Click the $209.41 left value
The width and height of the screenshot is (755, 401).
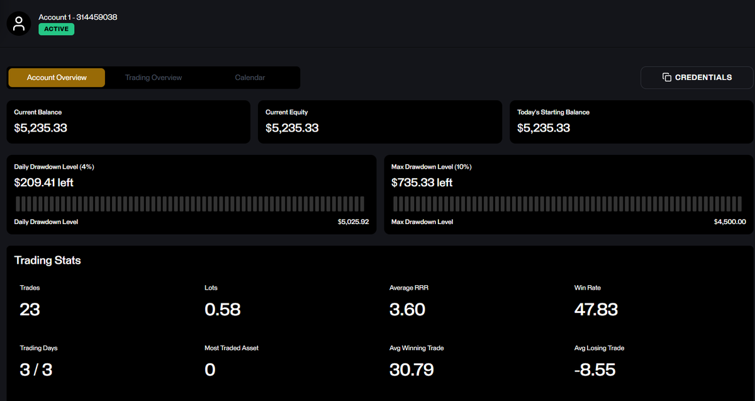[45, 183]
